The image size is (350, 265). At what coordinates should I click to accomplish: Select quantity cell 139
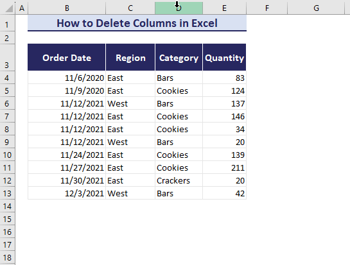pyautogui.click(x=224, y=155)
